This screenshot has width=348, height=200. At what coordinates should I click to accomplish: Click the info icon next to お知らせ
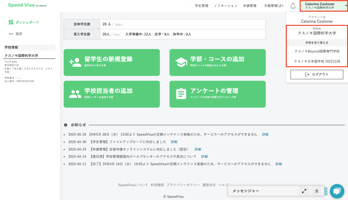point(65,125)
